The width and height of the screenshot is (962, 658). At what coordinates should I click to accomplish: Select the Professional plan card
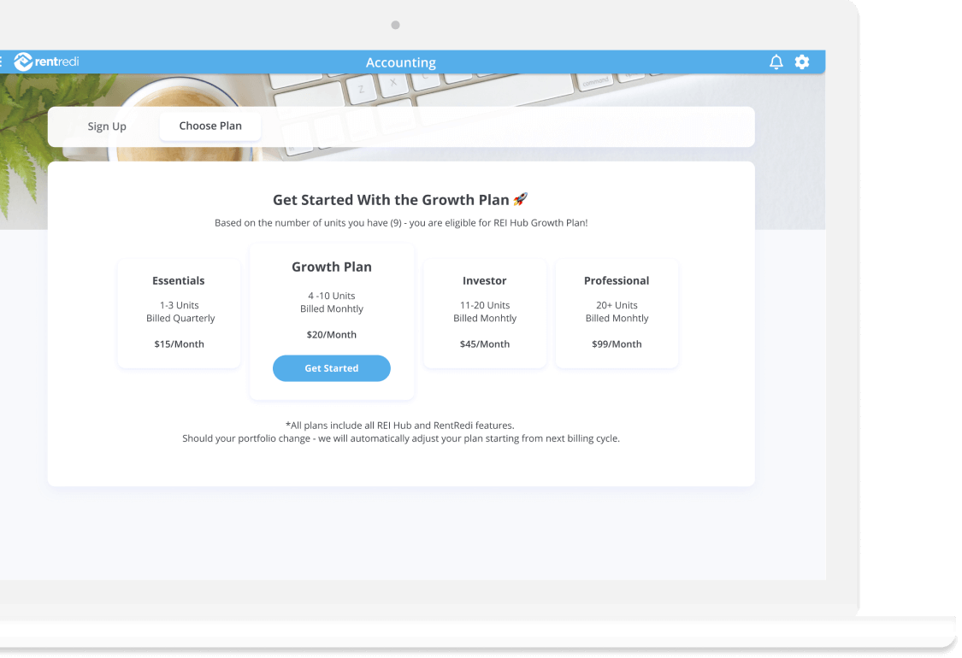(617, 314)
